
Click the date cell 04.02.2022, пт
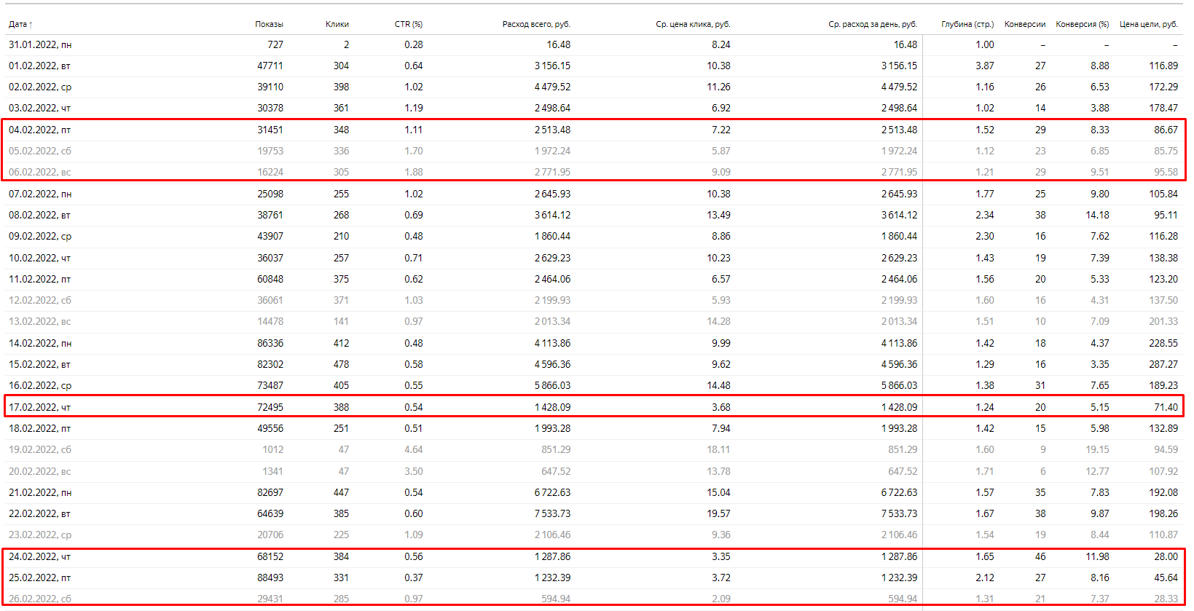tap(39, 130)
